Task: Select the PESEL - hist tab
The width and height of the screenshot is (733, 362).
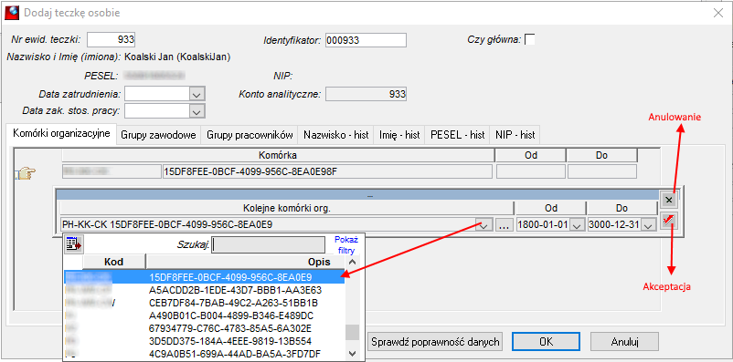Action: (457, 135)
